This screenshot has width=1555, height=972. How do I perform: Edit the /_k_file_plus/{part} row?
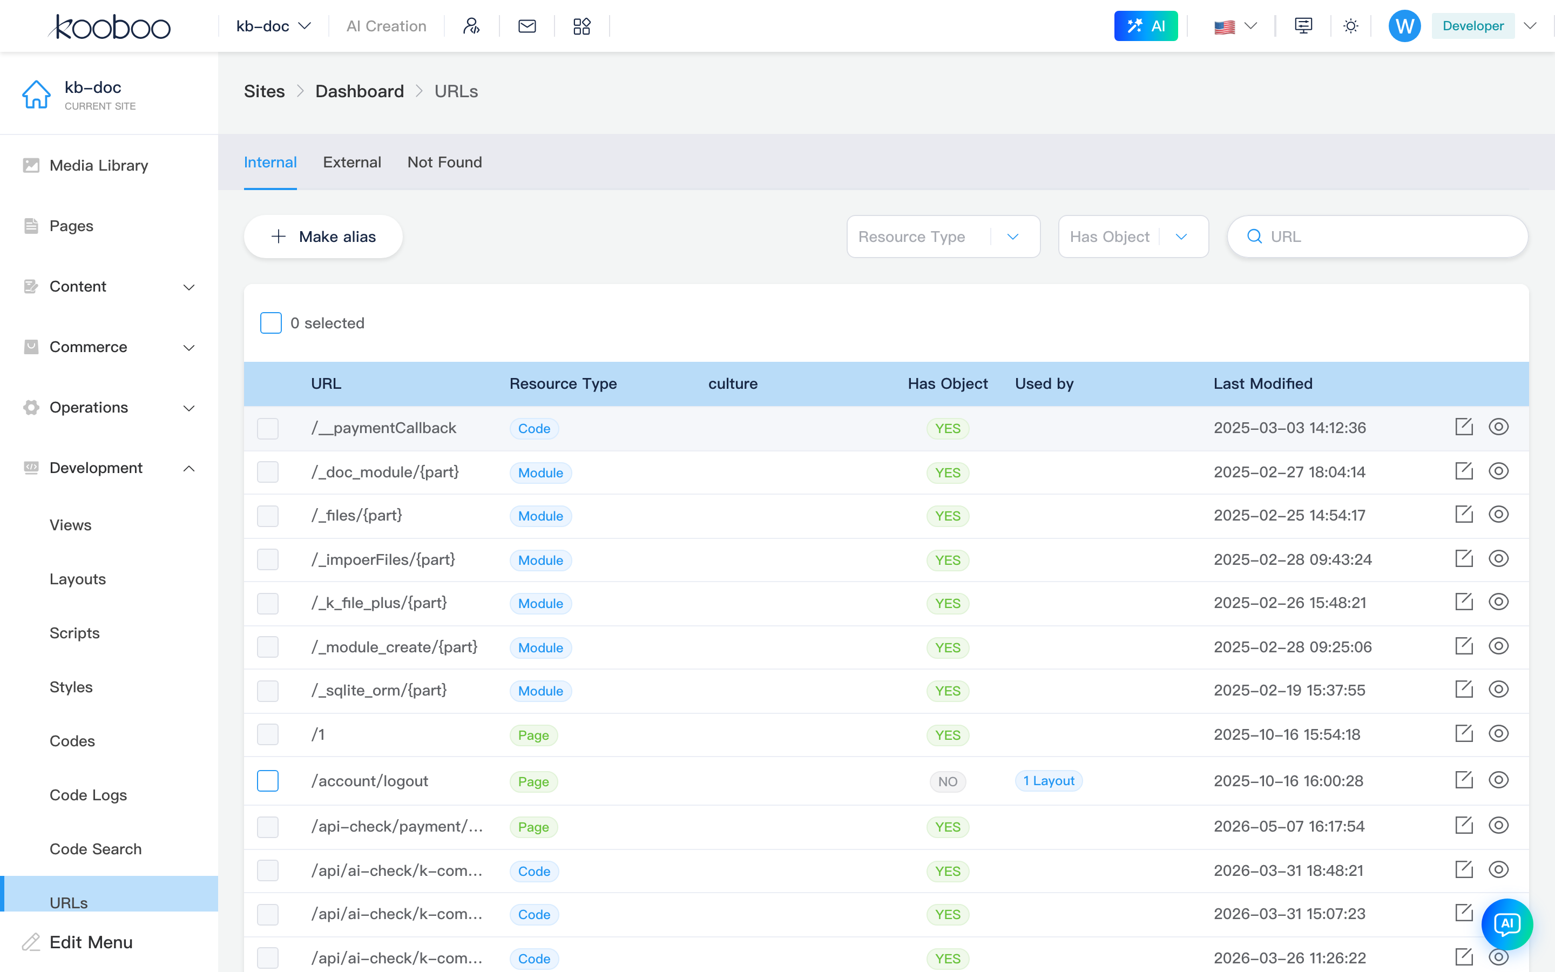pos(1463,602)
